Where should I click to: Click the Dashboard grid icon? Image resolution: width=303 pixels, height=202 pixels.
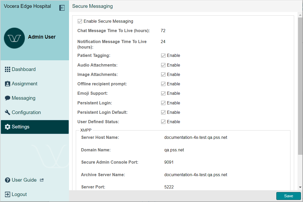click(x=8, y=69)
